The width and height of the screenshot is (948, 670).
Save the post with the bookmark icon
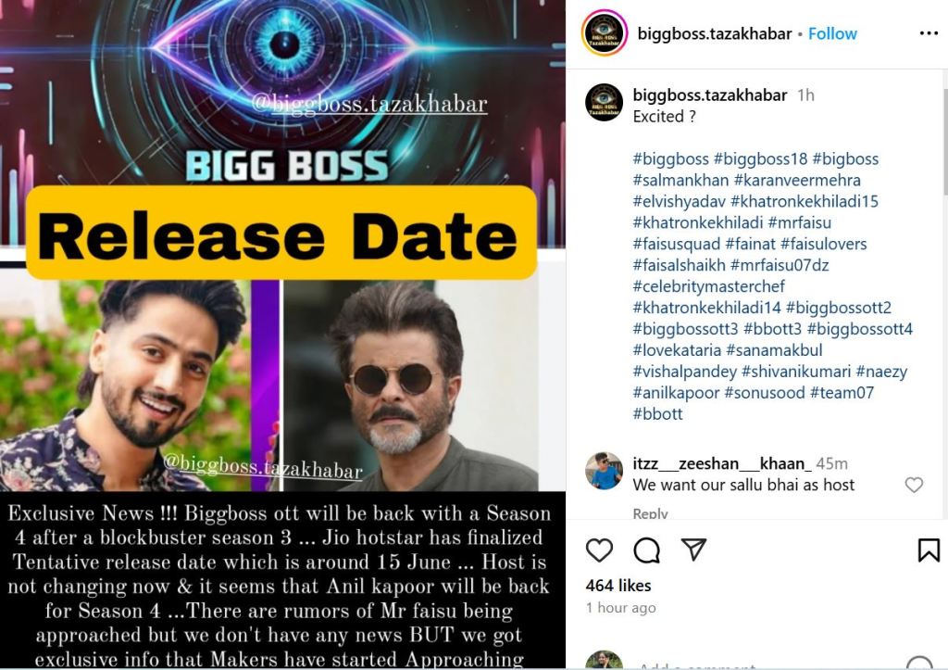coord(928,550)
